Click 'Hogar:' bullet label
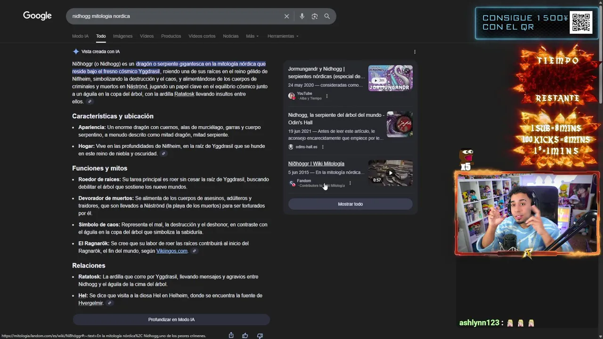 [x=86, y=146]
